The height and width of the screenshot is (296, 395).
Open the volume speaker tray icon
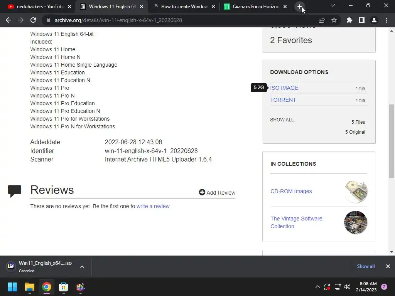pyautogui.click(x=347, y=287)
